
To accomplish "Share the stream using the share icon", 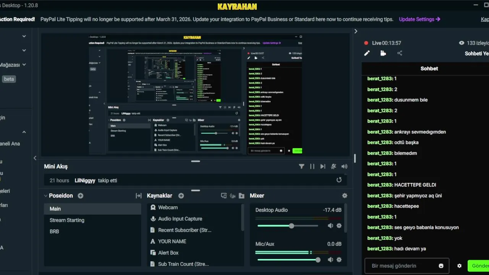I will [x=400, y=53].
